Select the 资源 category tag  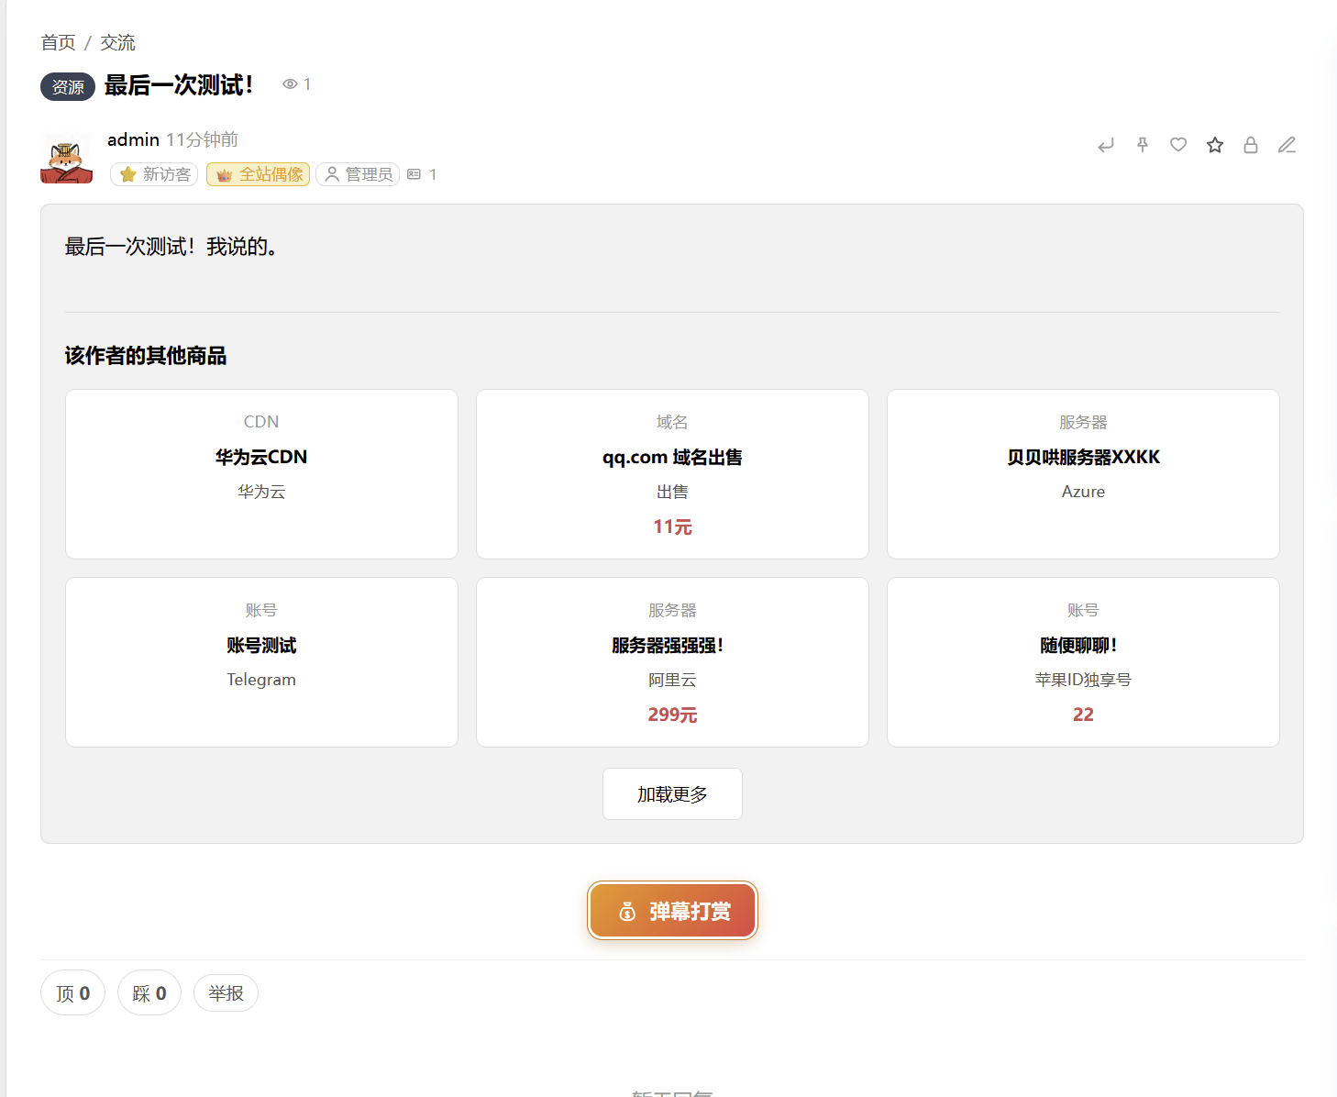pos(68,87)
